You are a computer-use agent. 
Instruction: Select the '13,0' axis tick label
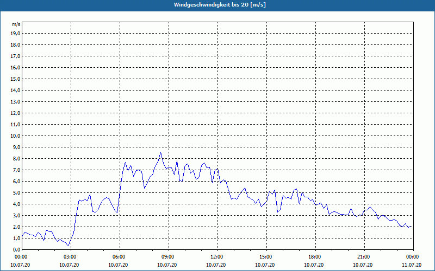click(16, 101)
